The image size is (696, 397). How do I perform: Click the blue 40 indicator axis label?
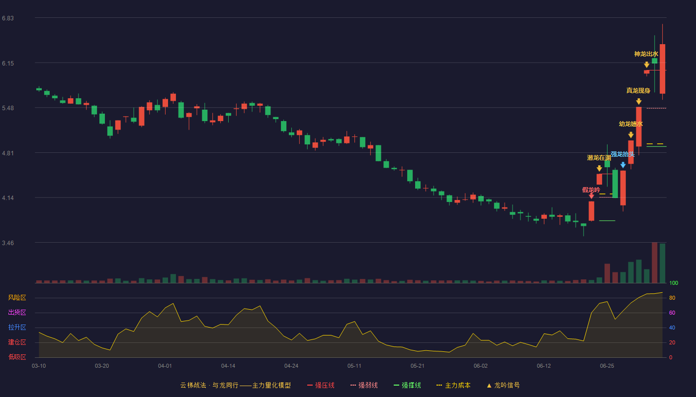(x=672, y=328)
